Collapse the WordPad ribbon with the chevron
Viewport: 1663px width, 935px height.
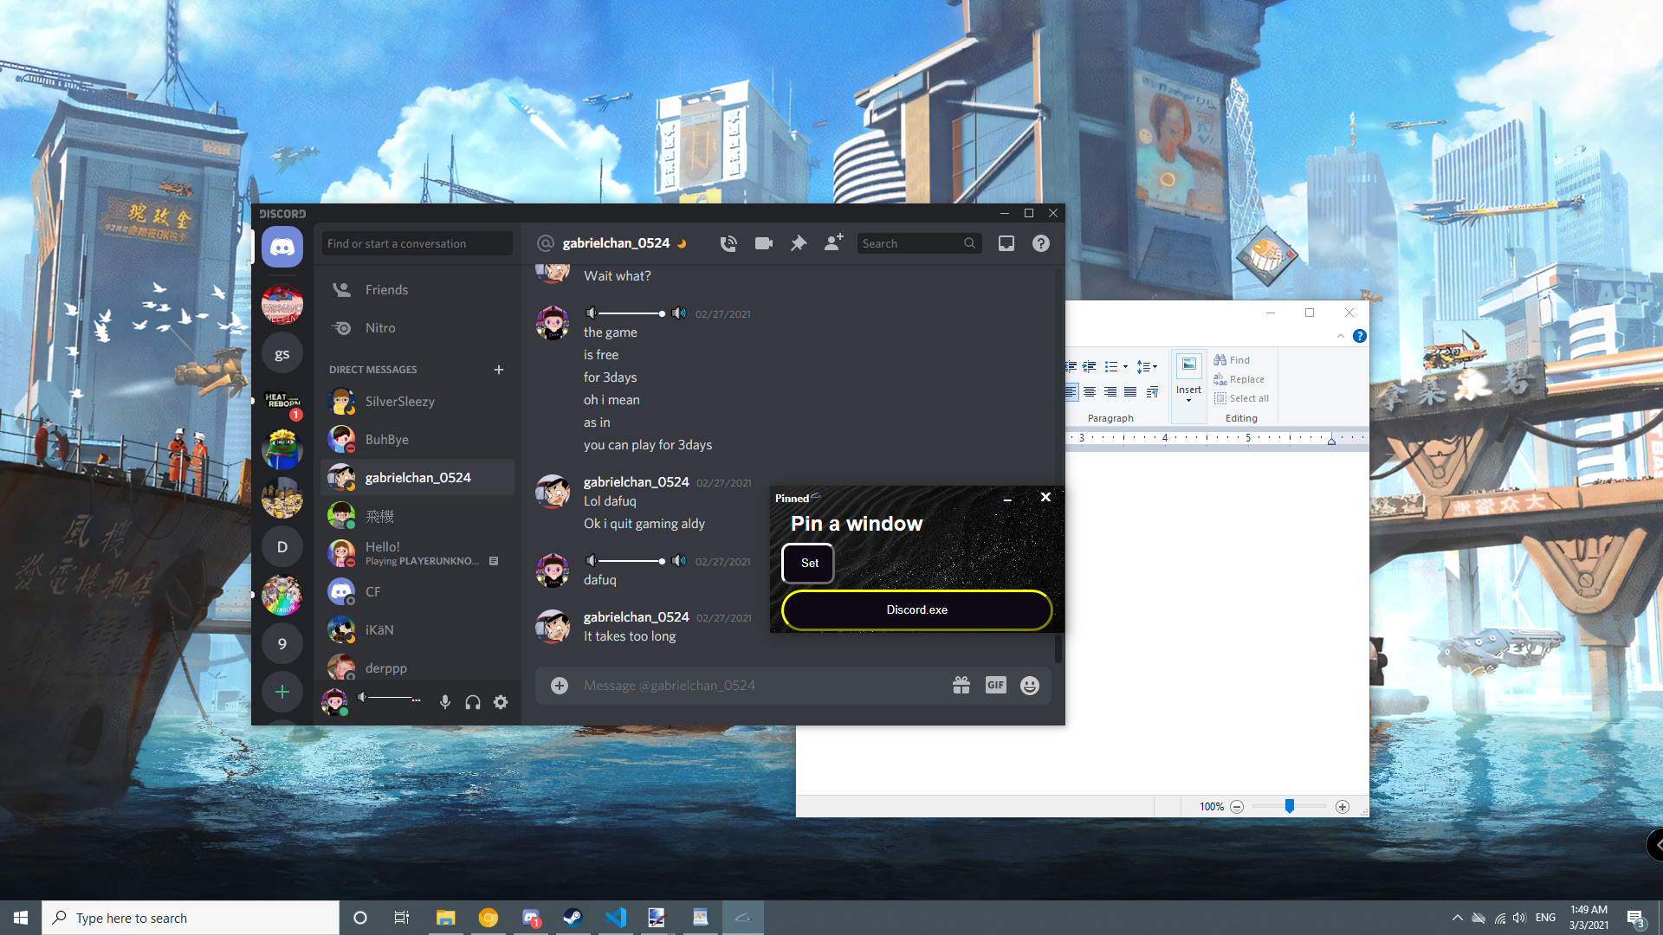point(1342,337)
